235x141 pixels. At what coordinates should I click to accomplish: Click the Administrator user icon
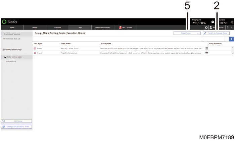211,27
